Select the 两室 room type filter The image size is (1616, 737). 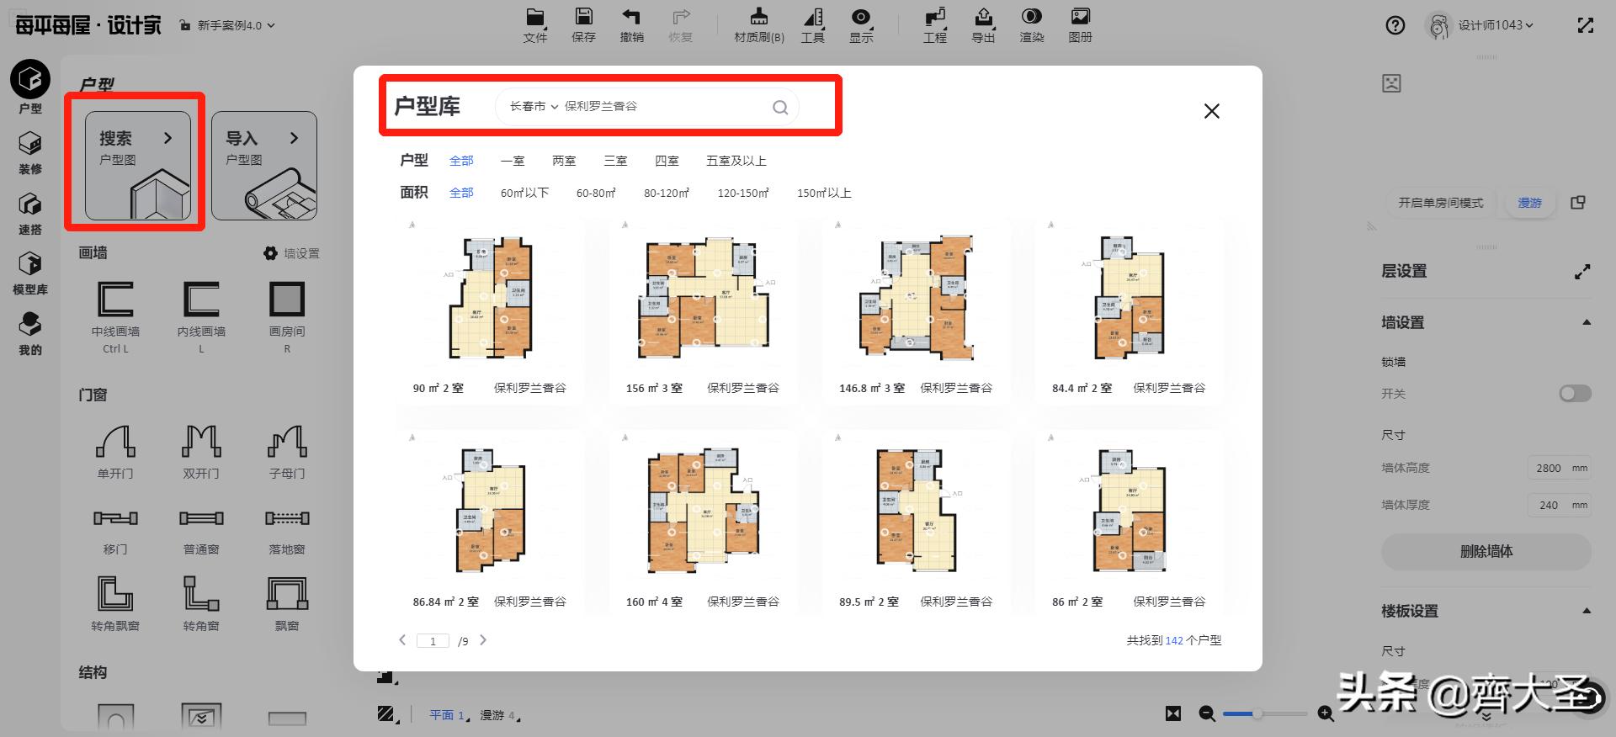(x=564, y=161)
